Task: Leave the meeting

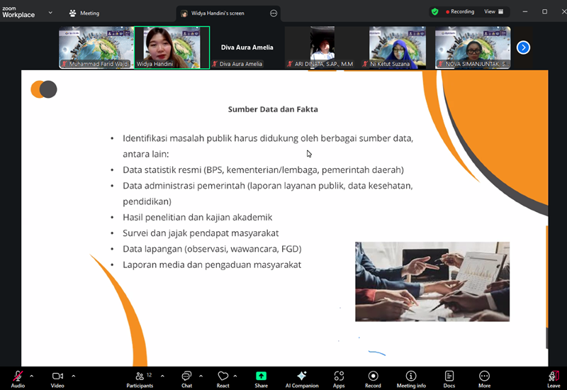Action: point(554,379)
